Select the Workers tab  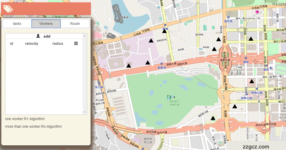click(46, 24)
